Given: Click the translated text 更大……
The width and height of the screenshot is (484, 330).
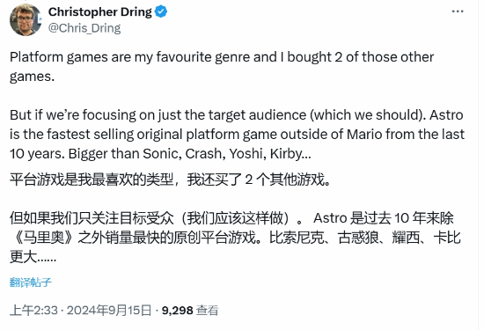Looking at the screenshot, I should [33, 257].
